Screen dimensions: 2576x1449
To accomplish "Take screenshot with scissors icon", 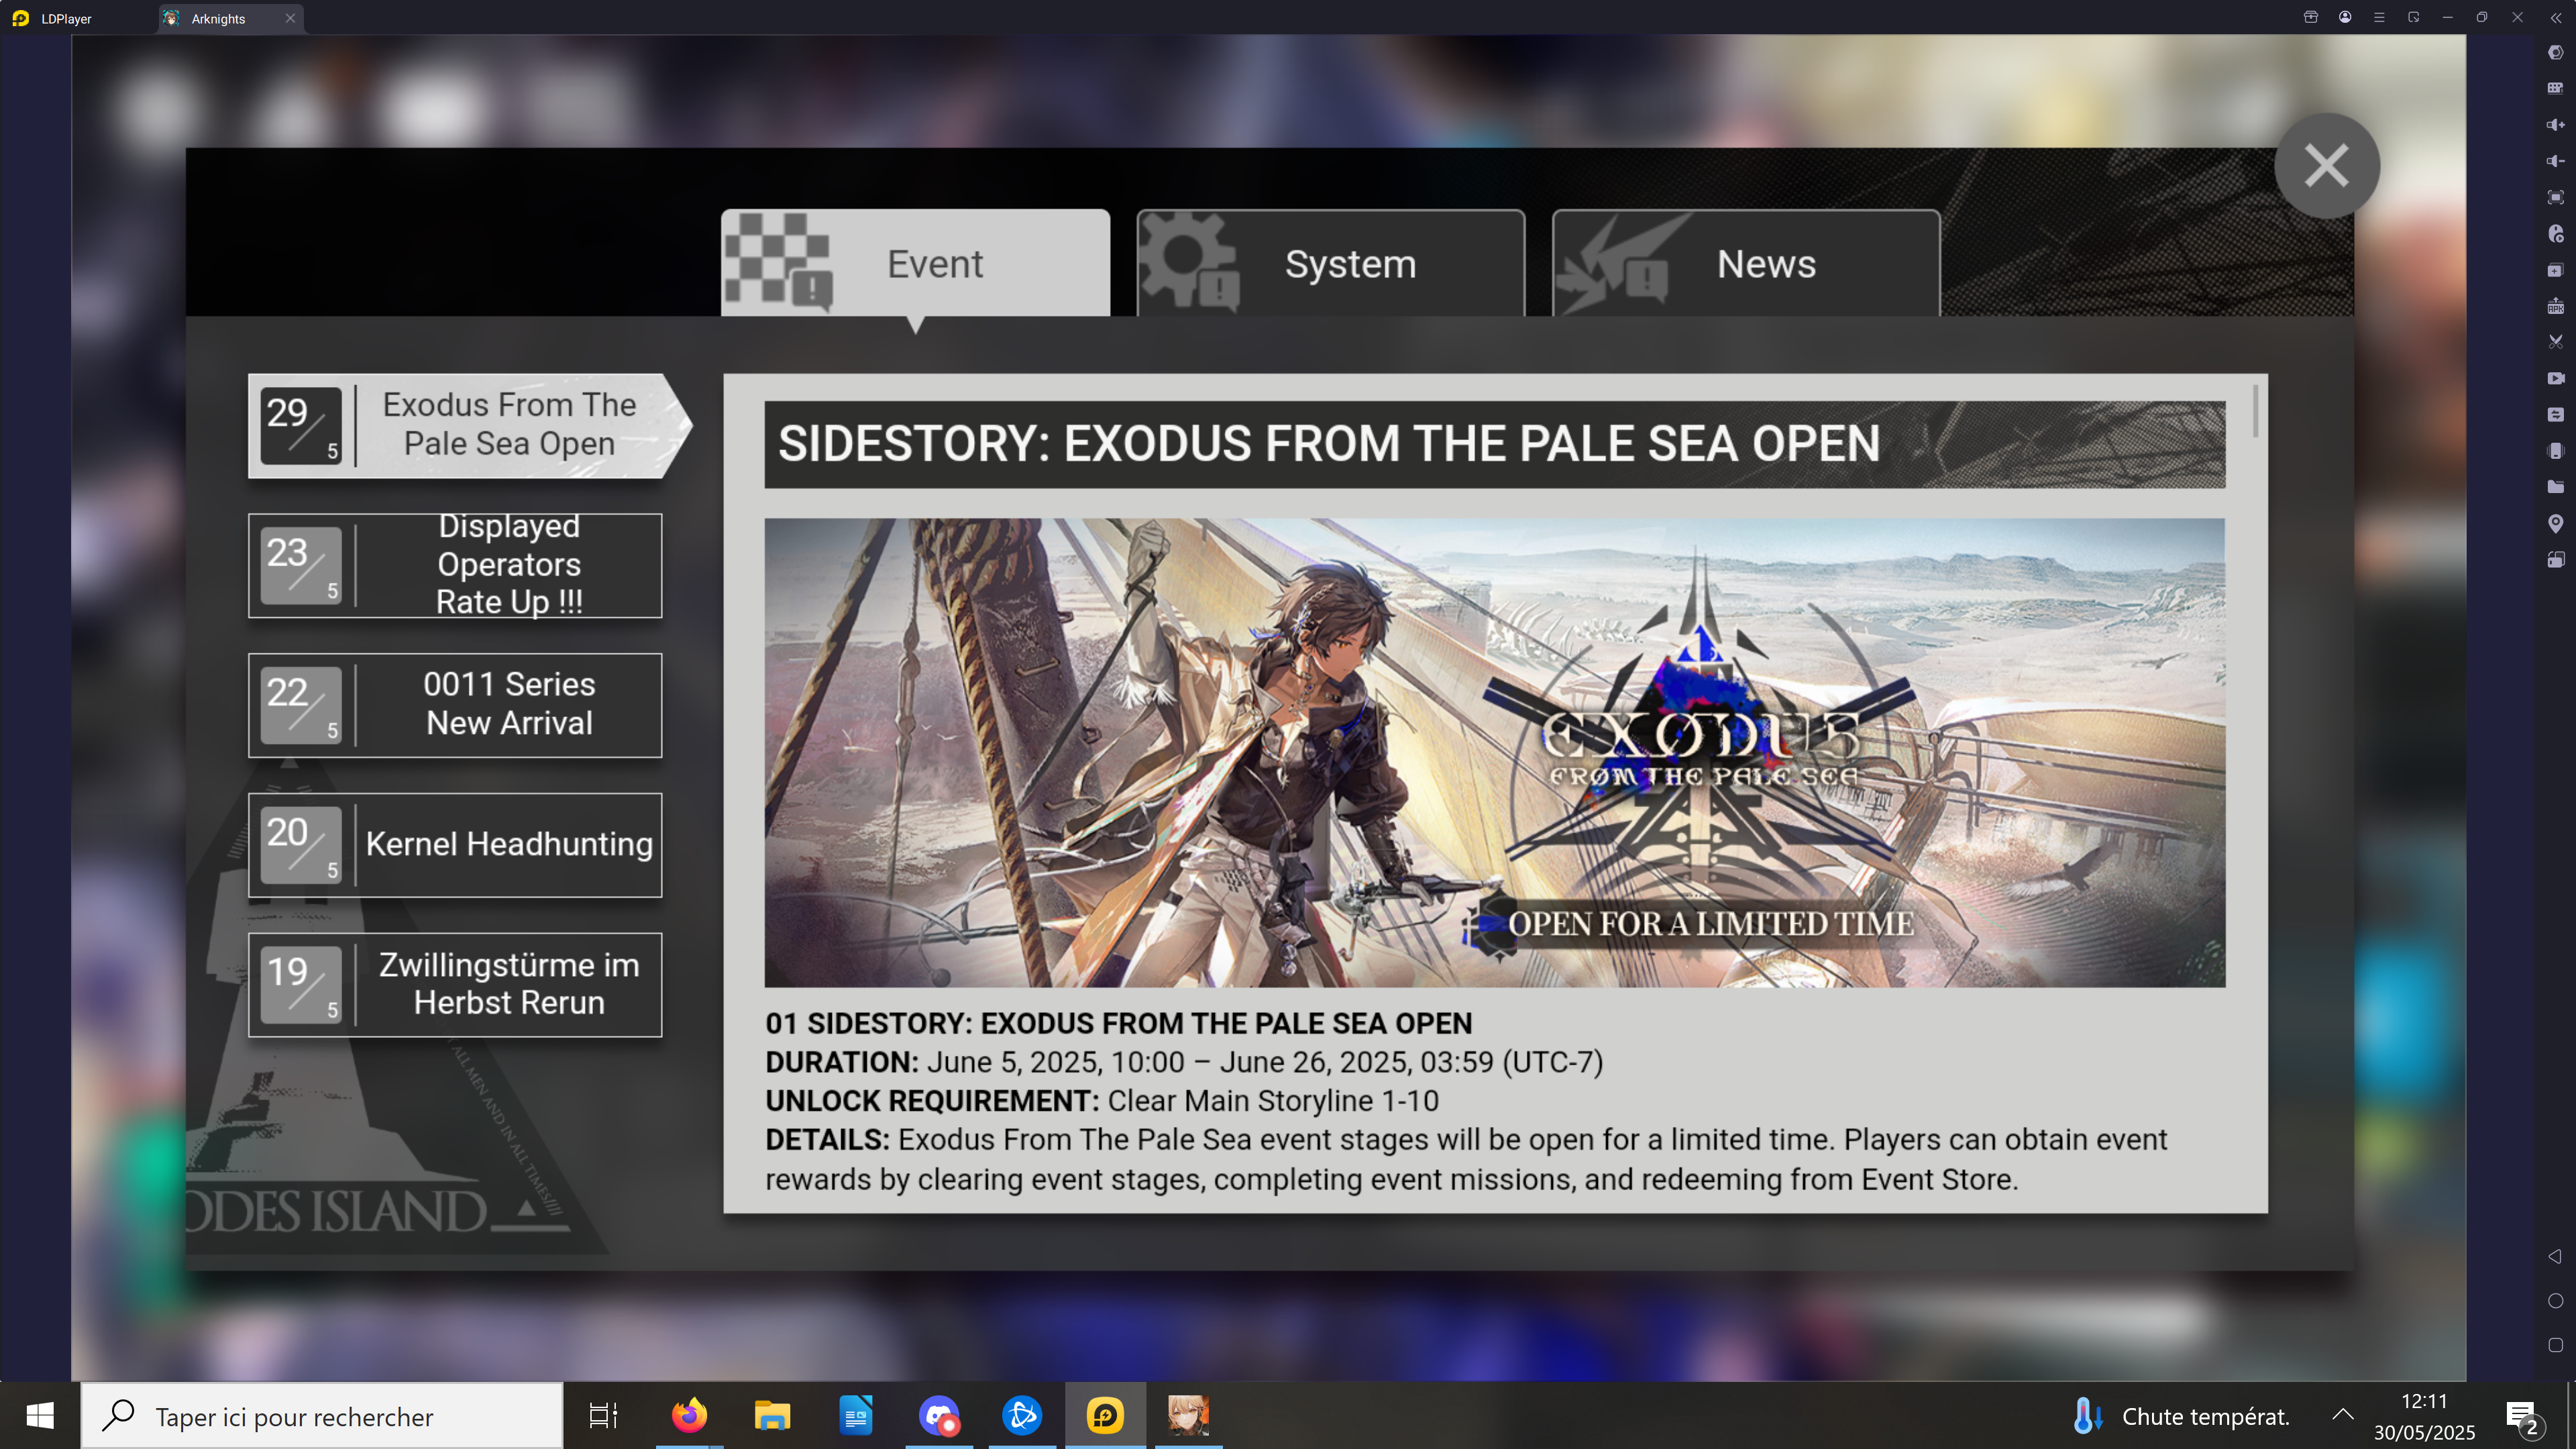I will click(x=2555, y=342).
